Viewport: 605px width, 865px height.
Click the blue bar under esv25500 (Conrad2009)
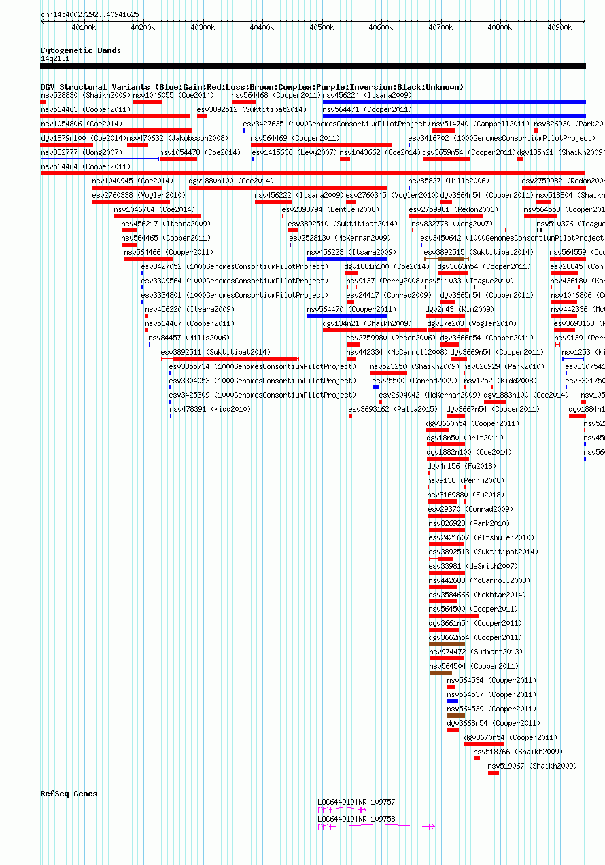click(376, 387)
